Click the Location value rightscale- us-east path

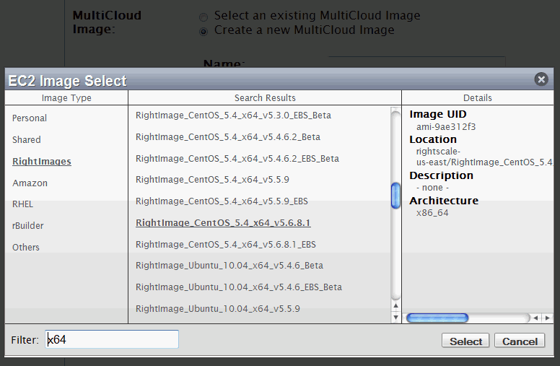click(x=485, y=157)
